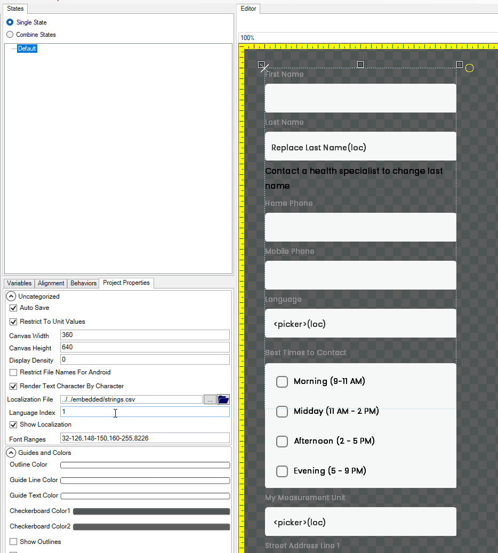Image resolution: width=498 pixels, height=553 pixels.
Task: Disable the Auto Save checkbox
Action: [13, 308]
